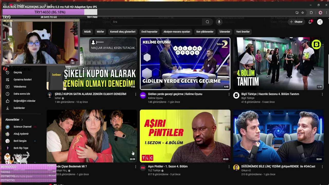Open the Chrome three-dot menu

click(326, 13)
